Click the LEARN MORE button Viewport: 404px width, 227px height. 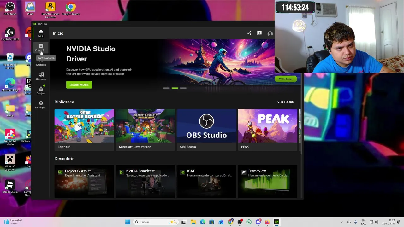[79, 85]
